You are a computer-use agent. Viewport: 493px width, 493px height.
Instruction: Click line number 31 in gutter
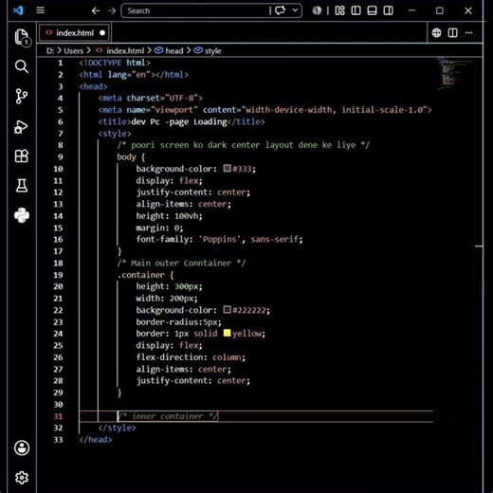[58, 416]
